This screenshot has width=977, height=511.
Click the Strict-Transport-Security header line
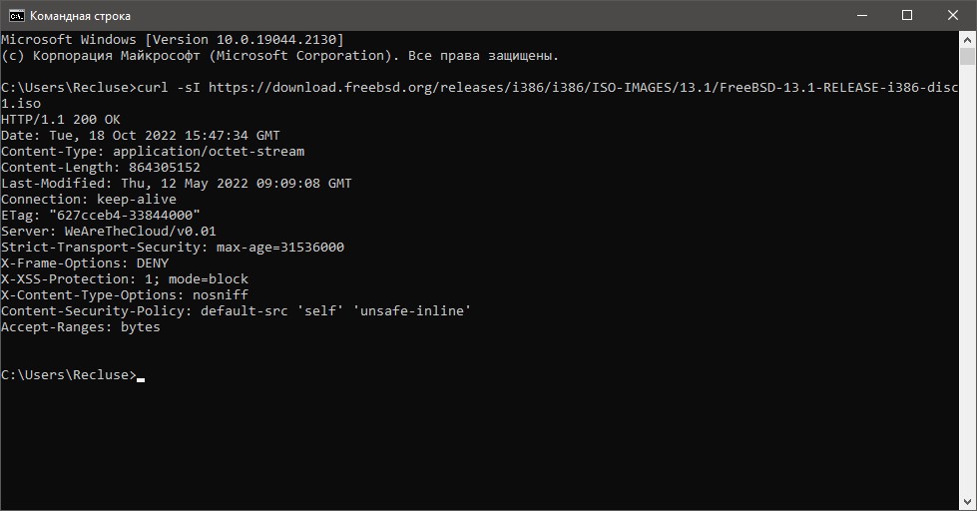pyautogui.click(x=173, y=248)
